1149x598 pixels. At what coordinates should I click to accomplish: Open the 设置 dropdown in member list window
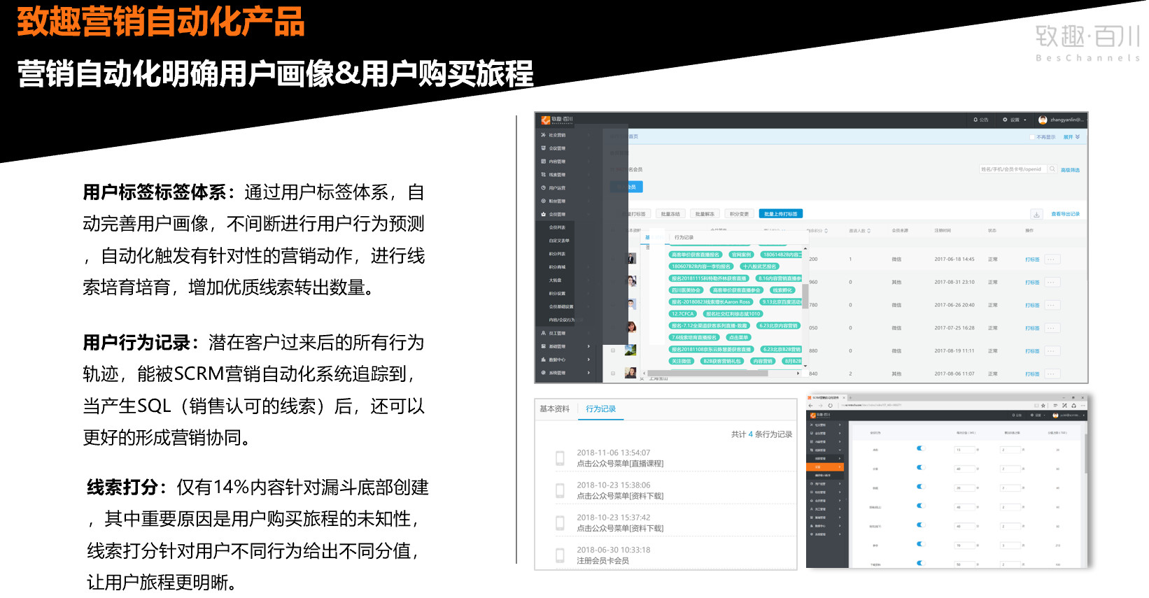pyautogui.click(x=1015, y=120)
